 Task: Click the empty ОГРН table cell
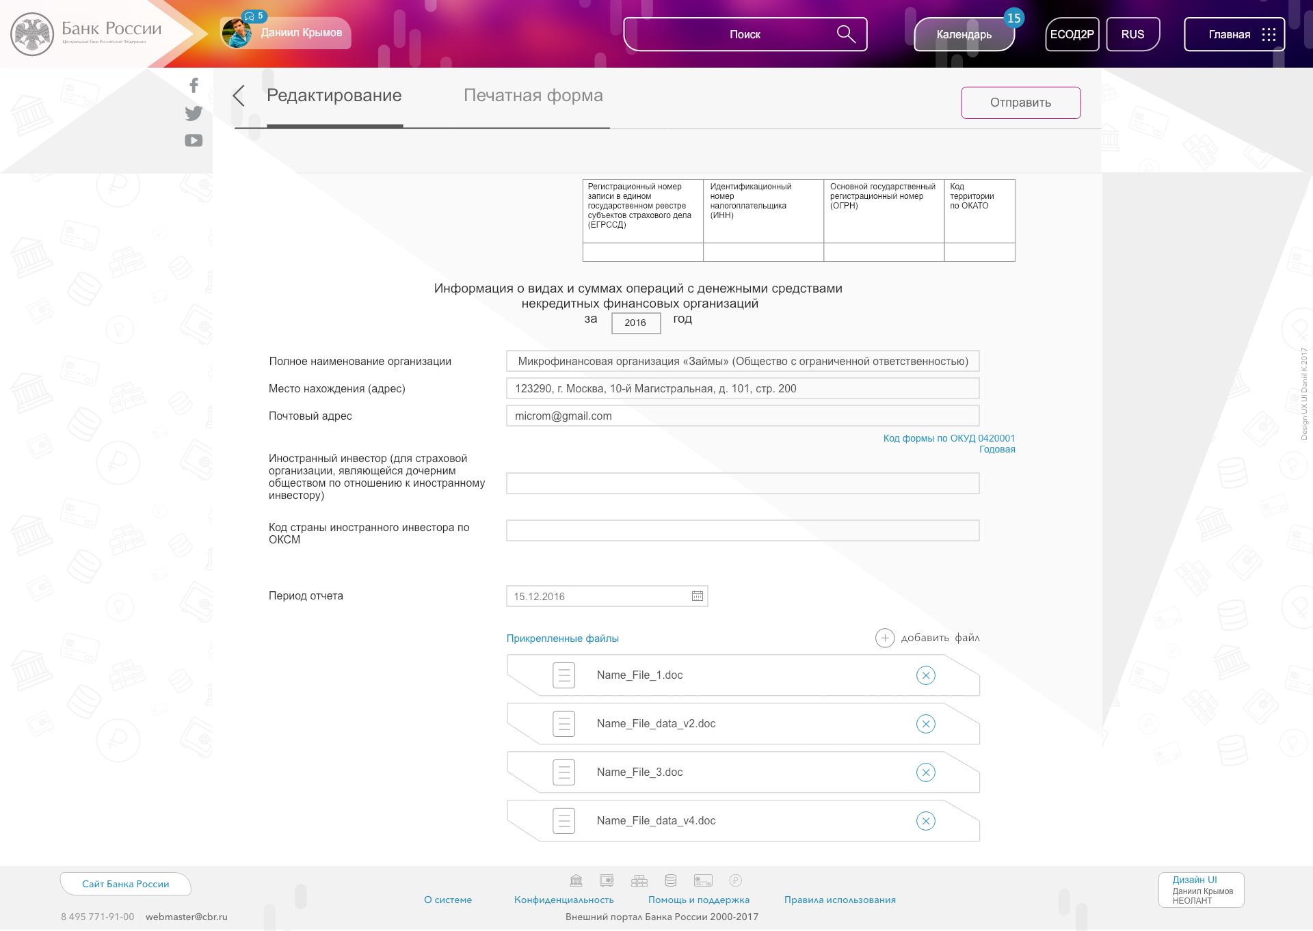[884, 252]
